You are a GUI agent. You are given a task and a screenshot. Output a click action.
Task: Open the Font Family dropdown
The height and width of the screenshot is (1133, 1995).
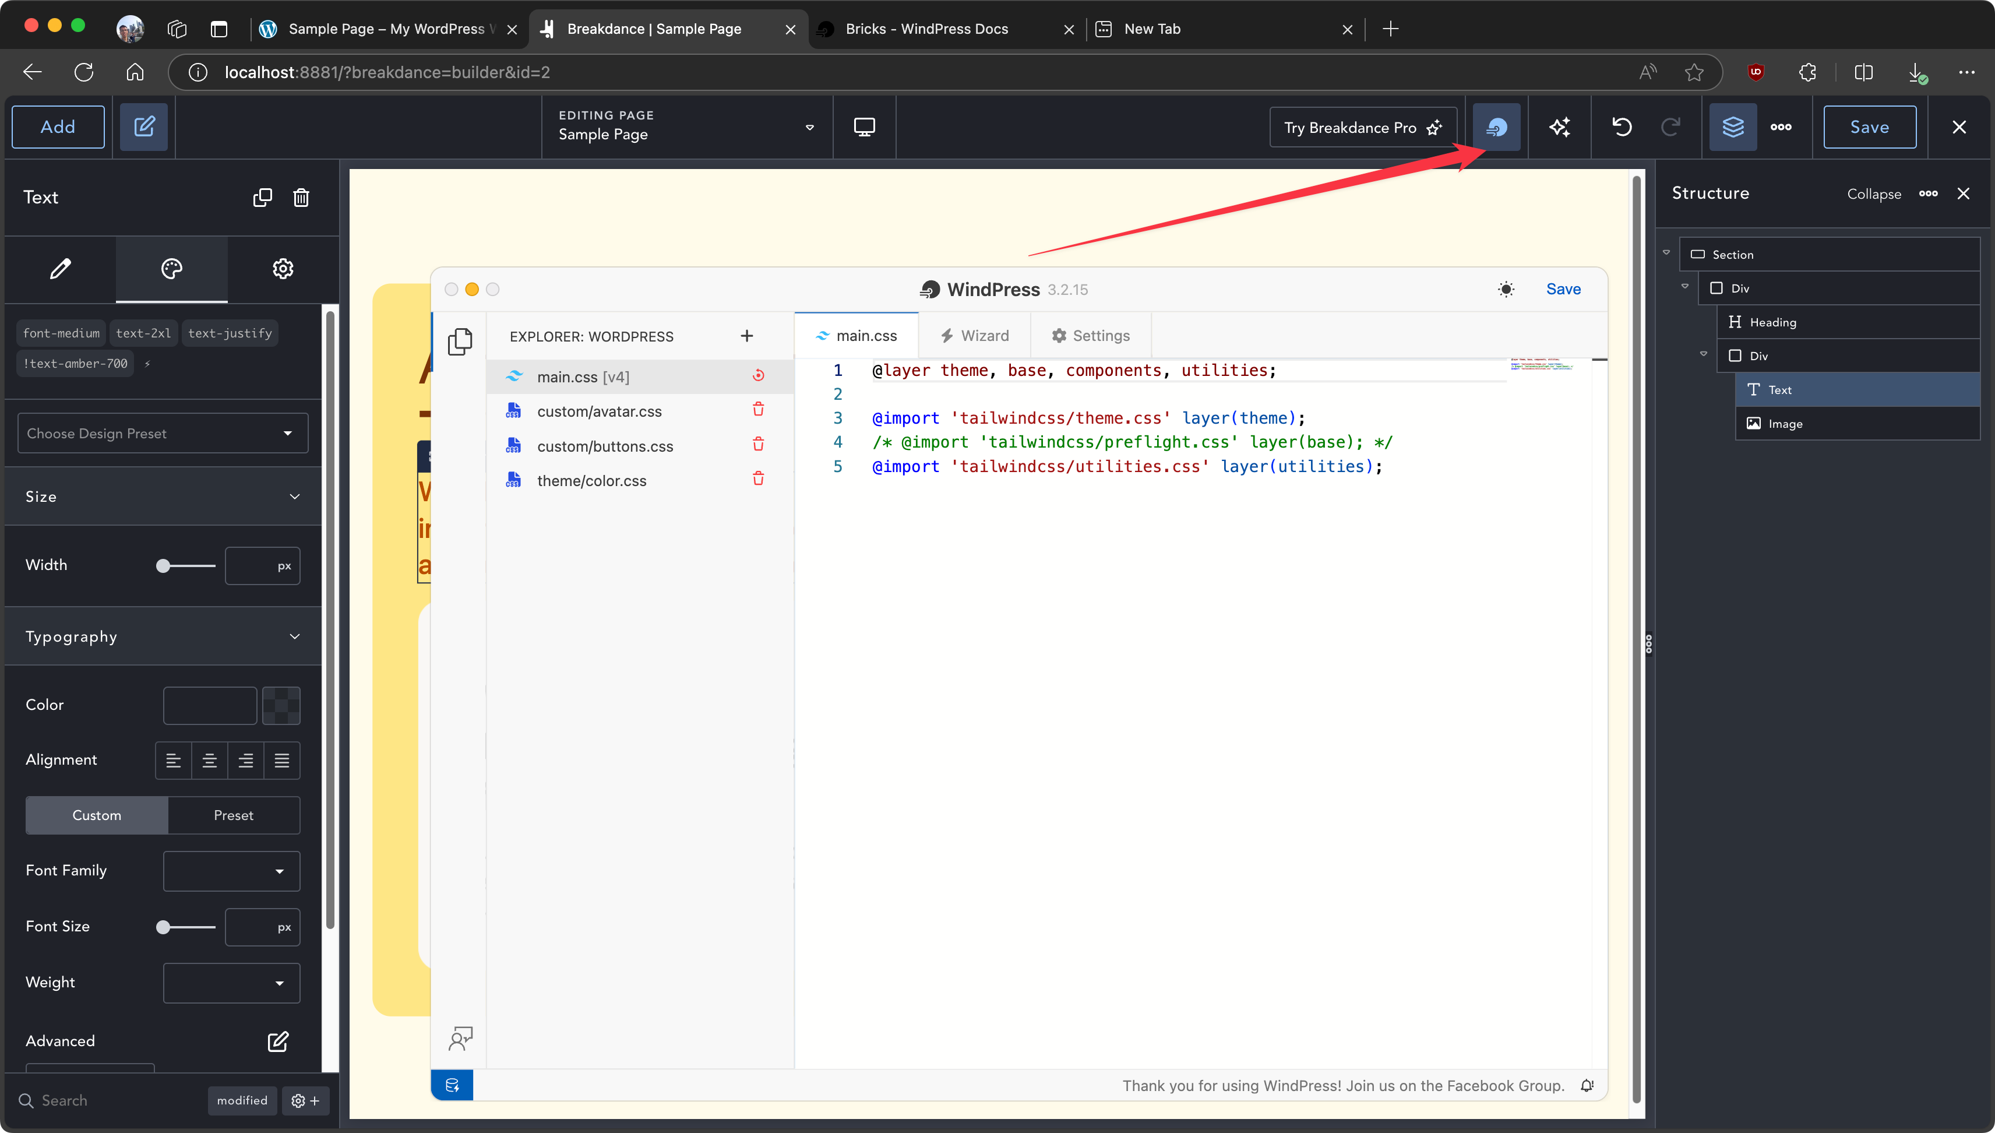[x=231, y=871]
